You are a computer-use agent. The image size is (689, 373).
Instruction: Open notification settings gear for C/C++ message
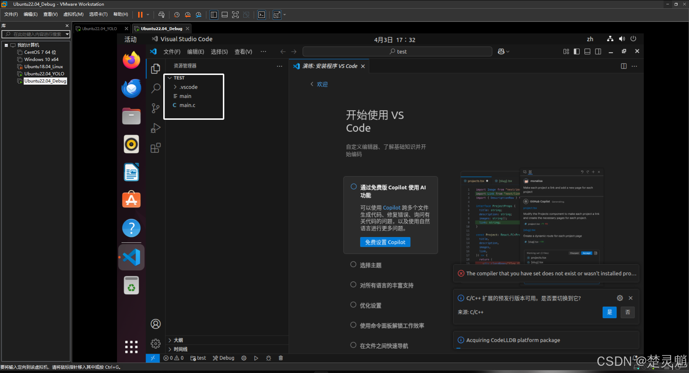[x=620, y=298]
